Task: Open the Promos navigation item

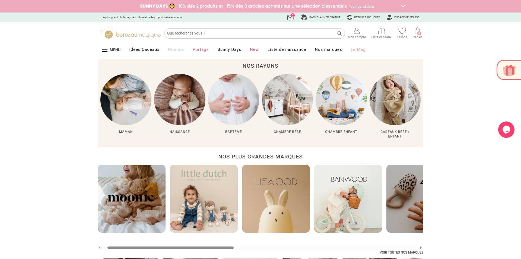Action: pos(176,49)
